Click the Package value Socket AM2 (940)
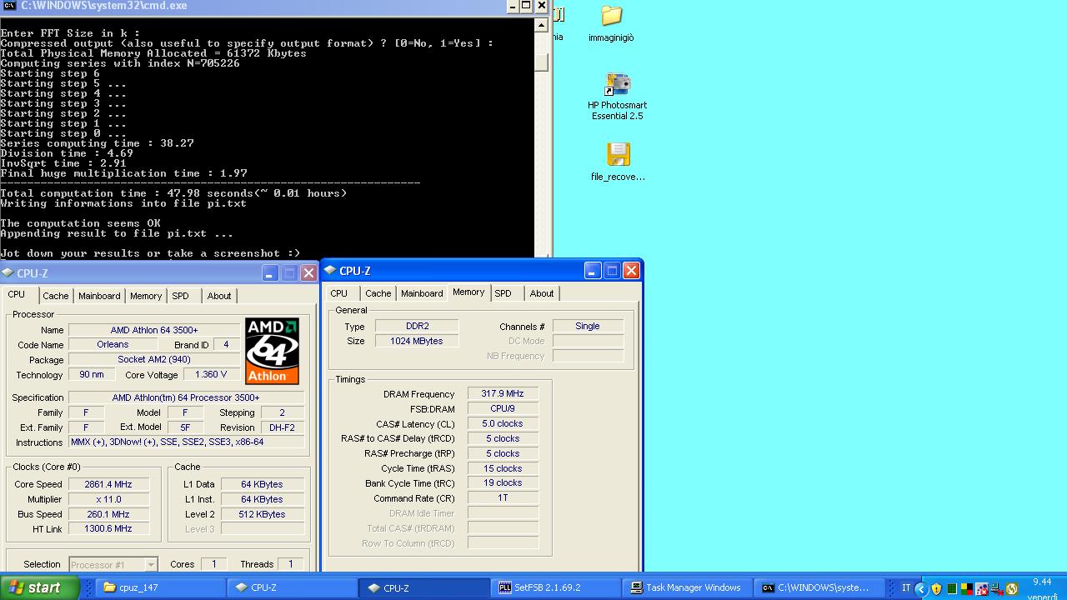1067x600 pixels. point(154,359)
